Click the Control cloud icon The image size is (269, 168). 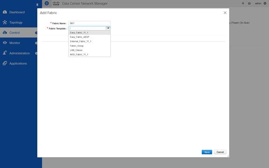pos(5,32)
